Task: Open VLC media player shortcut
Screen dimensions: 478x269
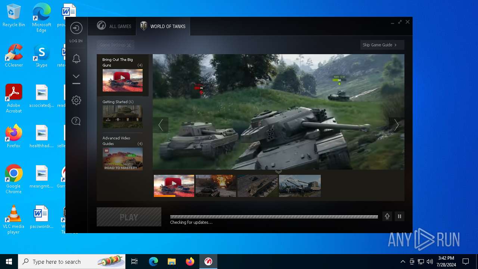Action: click(14, 220)
